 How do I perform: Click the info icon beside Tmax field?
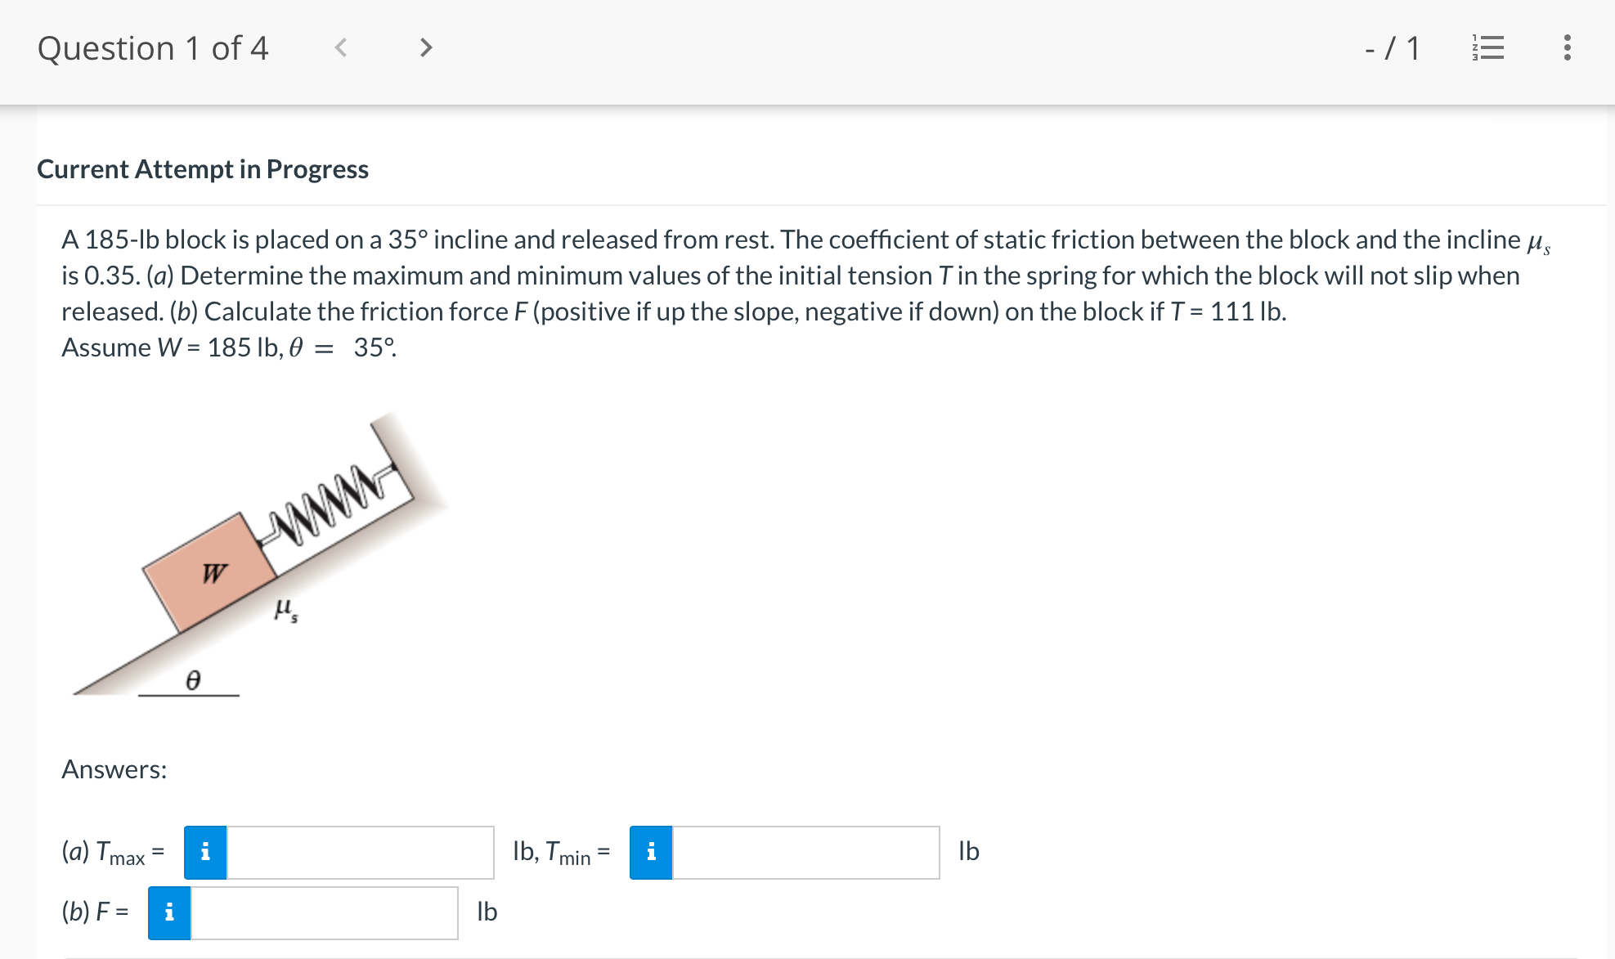click(x=205, y=851)
